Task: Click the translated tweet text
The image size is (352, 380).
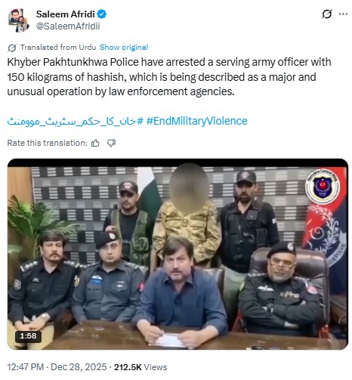Action: tap(169, 77)
